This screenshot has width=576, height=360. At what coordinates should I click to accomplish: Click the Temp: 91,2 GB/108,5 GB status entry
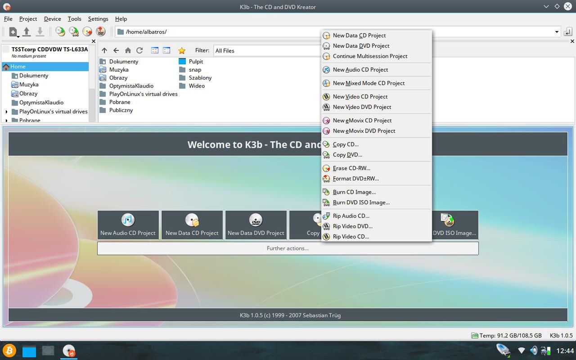pyautogui.click(x=506, y=335)
